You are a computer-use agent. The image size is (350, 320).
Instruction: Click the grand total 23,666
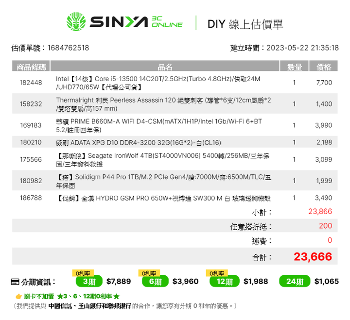(x=313, y=257)
